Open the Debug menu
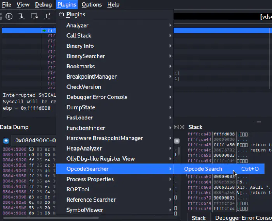 point(43,5)
